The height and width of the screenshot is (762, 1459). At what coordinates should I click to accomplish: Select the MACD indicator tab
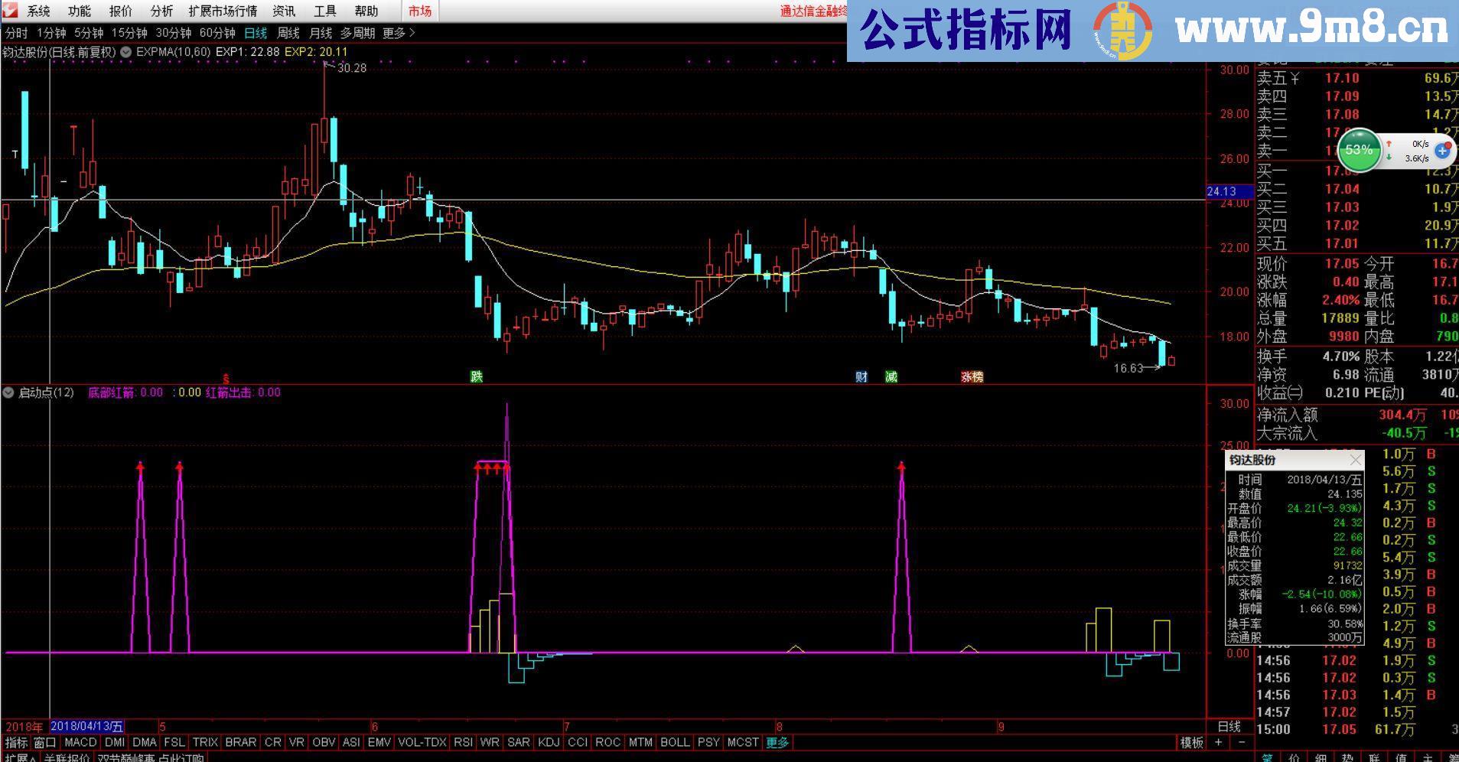pyautogui.click(x=82, y=741)
